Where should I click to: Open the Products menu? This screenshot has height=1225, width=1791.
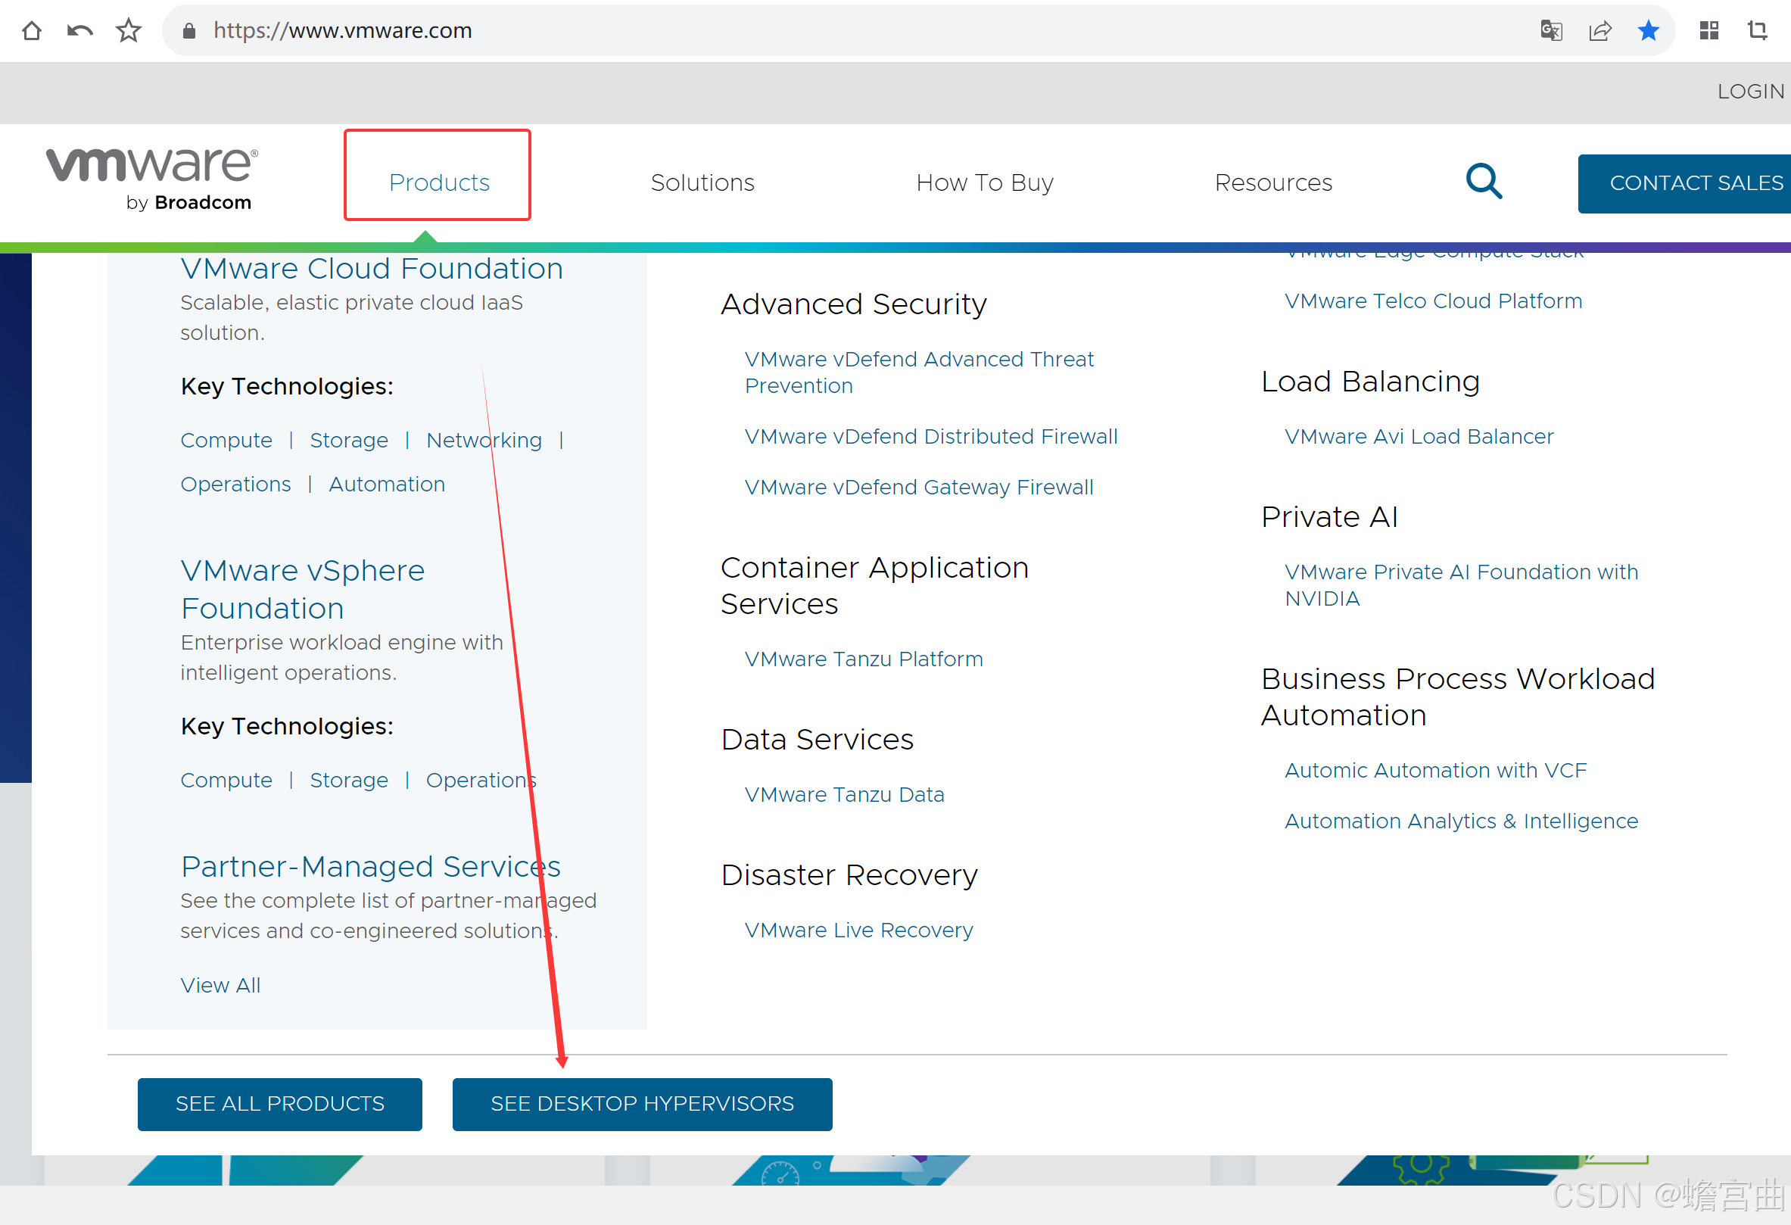438,182
